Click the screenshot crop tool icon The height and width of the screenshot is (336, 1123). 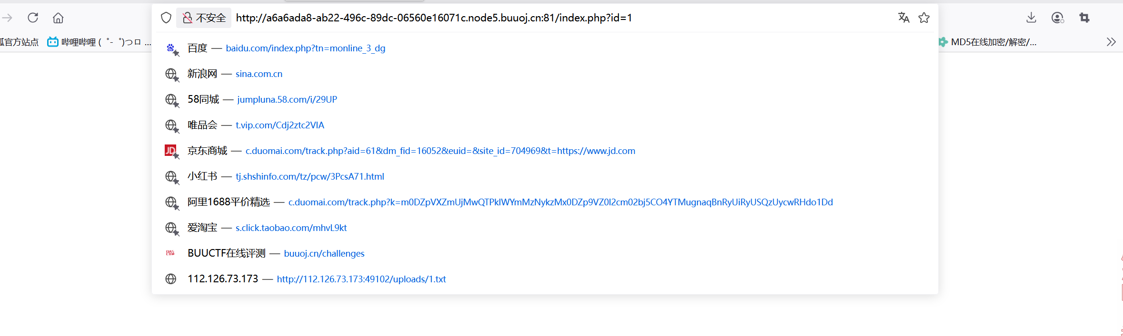pos(1084,18)
